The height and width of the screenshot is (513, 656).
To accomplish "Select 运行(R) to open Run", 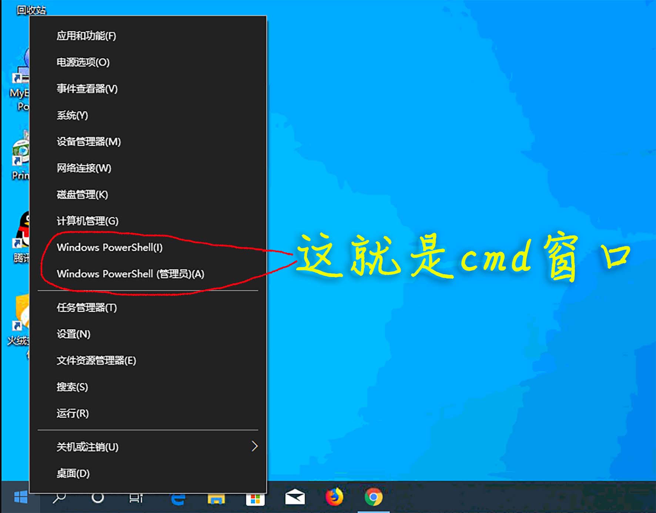I will click(73, 414).
